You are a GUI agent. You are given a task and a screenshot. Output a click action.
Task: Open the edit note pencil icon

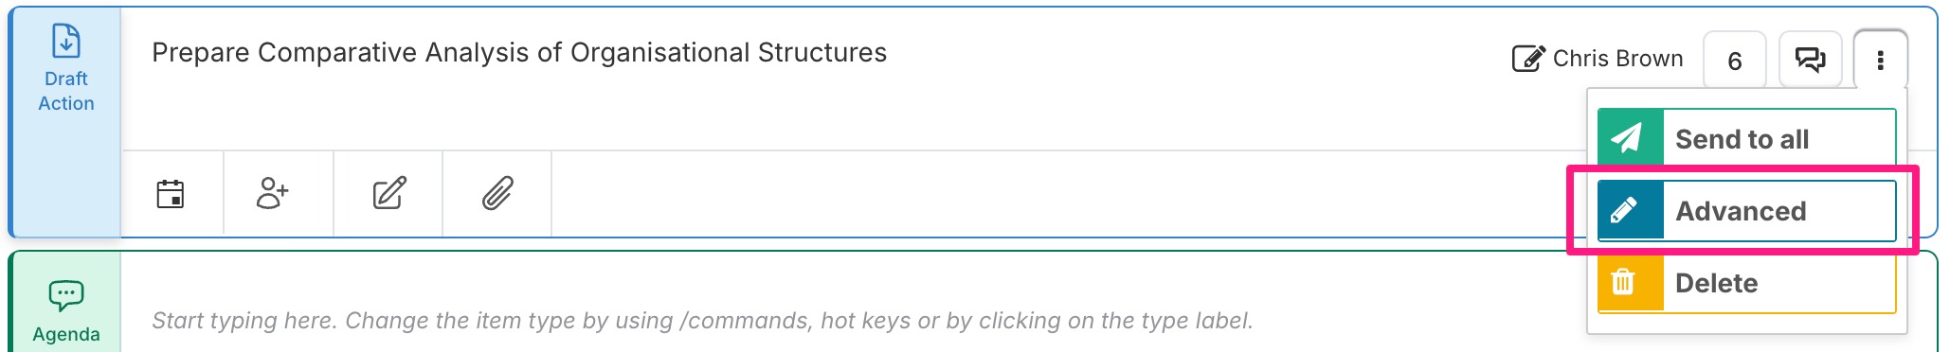389,193
